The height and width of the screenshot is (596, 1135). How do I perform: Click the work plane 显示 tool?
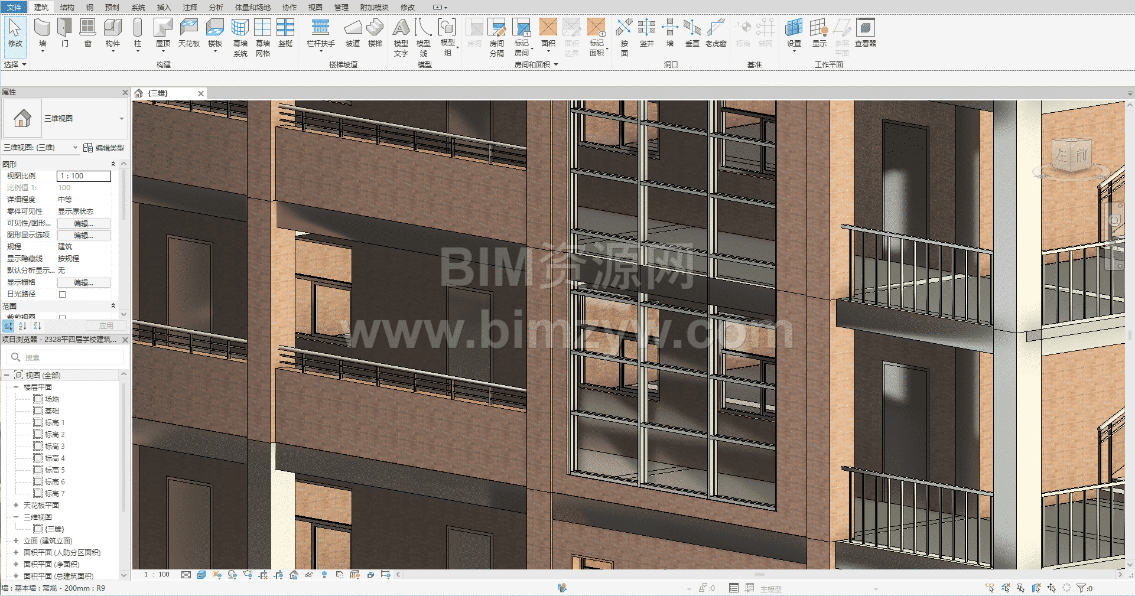[x=819, y=32]
